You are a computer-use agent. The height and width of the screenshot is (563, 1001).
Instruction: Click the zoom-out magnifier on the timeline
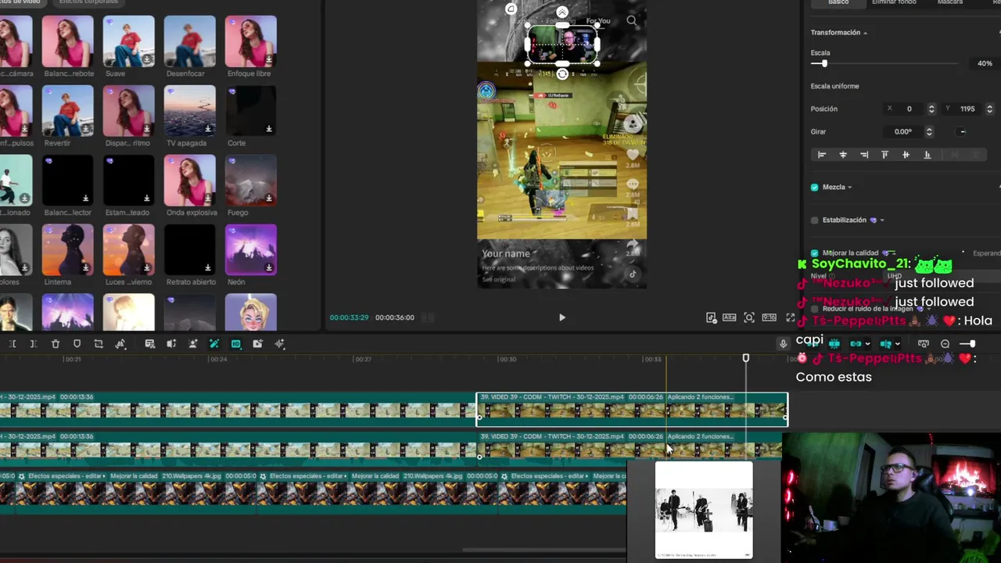tap(945, 344)
